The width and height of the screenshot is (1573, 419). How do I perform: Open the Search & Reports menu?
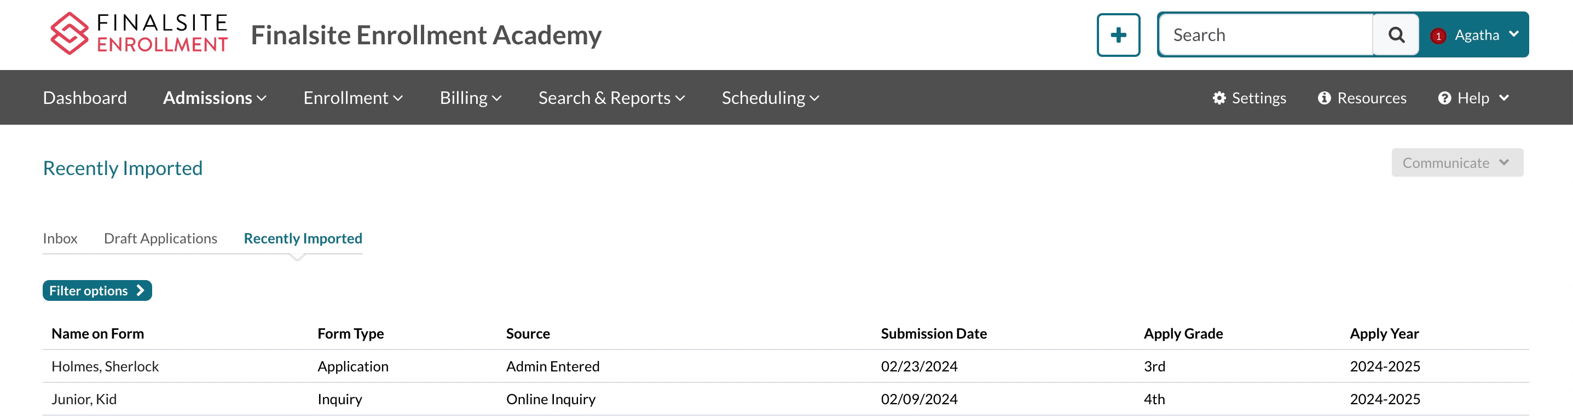pos(611,98)
